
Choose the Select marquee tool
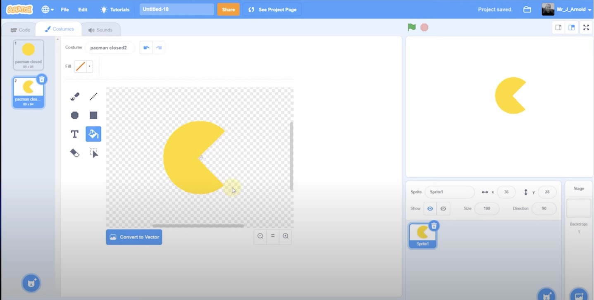point(93,153)
